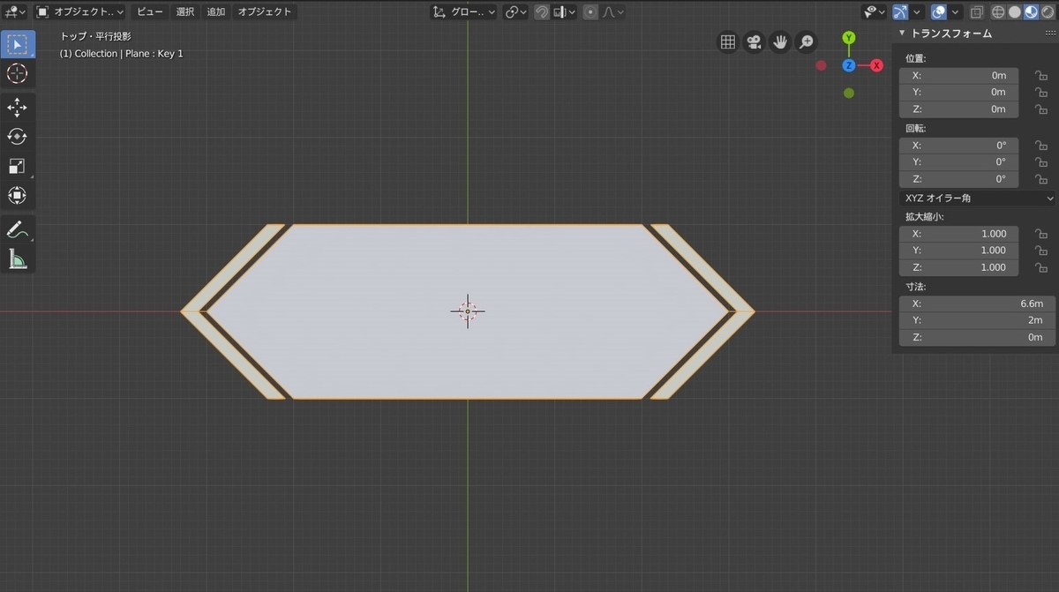Toggle lock on scale X
Screen dimensions: 1059x592
pos(1041,234)
